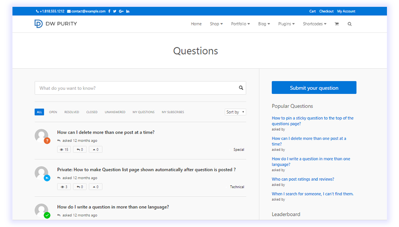Click avatar of the Private question
This screenshot has height=227, width=399.
pos(41,173)
